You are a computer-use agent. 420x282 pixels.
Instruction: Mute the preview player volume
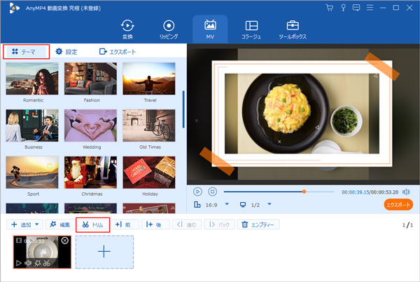(406, 192)
